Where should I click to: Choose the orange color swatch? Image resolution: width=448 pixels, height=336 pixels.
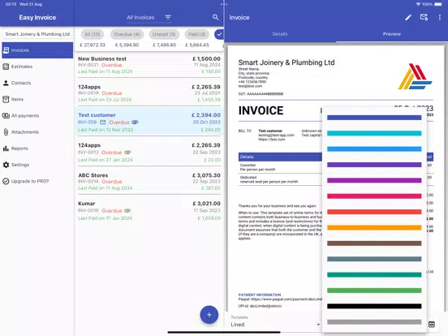[x=374, y=228]
